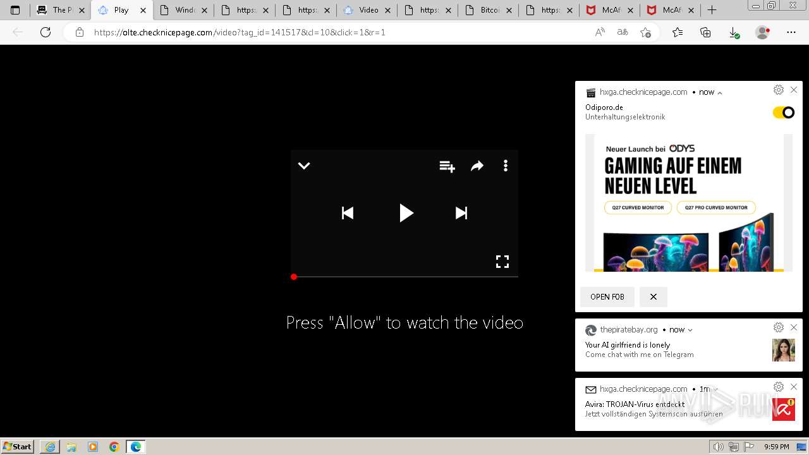Open the tab actions menu icon
809x455 pixels.
coord(15,10)
